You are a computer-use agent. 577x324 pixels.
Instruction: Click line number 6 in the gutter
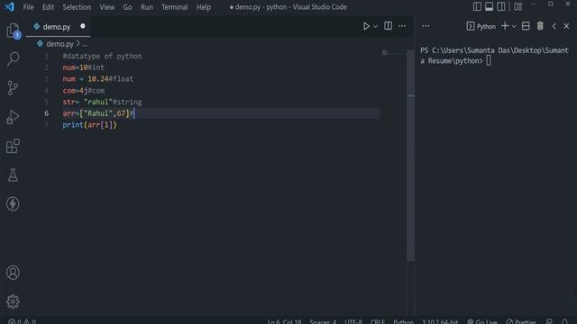pyautogui.click(x=46, y=113)
